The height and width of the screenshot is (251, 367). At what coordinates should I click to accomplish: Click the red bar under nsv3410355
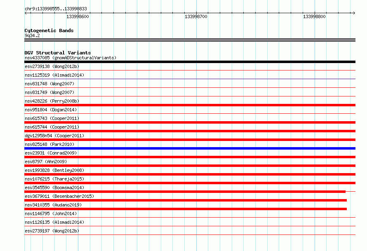click(186, 209)
